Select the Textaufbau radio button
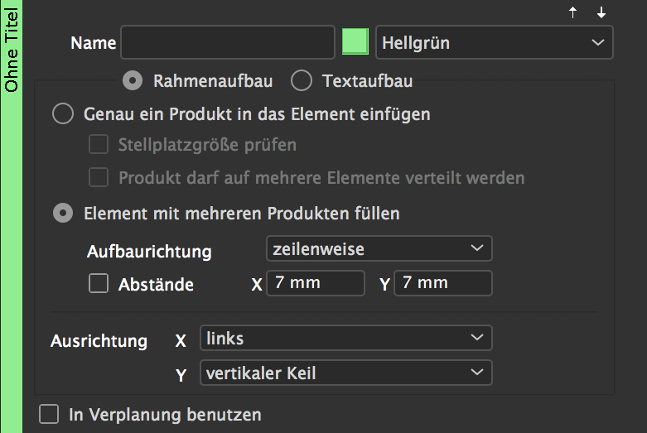Screen dimensions: 647x433 pyautogui.click(x=302, y=80)
